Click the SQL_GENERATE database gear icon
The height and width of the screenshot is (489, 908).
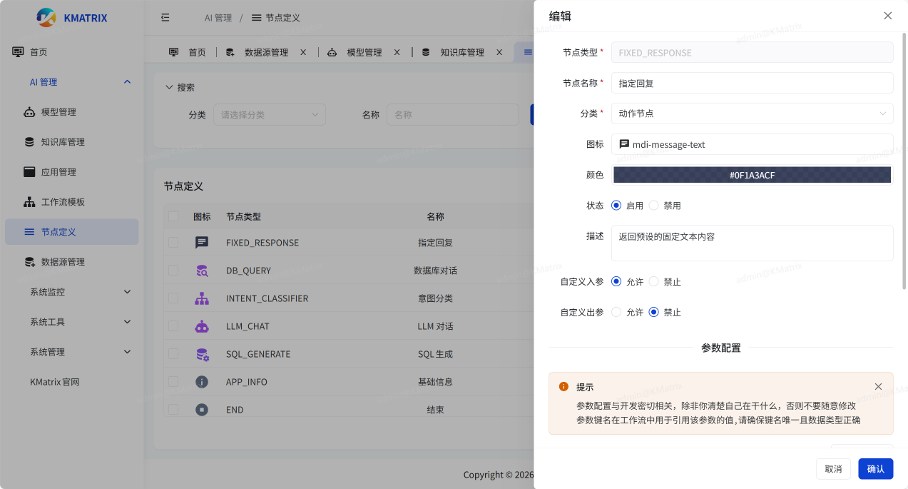click(202, 354)
